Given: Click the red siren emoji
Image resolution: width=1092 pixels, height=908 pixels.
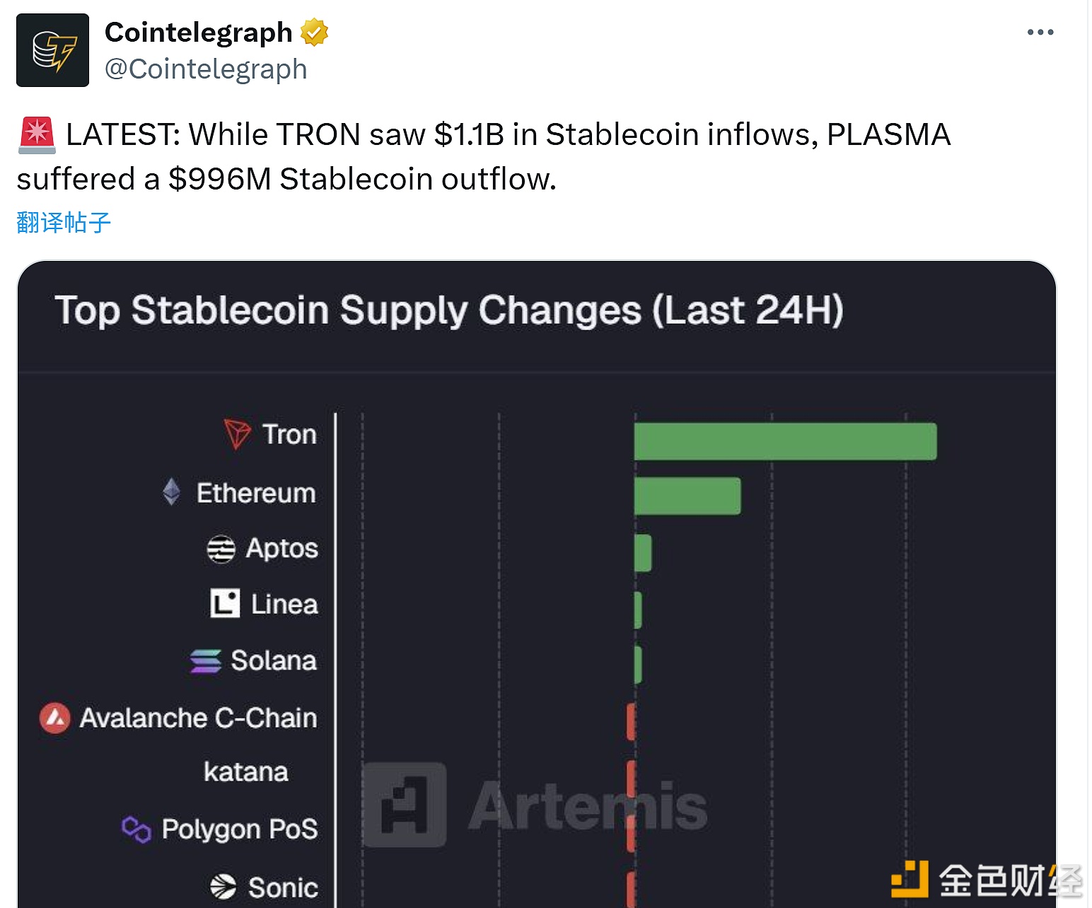Looking at the screenshot, I should (37, 135).
